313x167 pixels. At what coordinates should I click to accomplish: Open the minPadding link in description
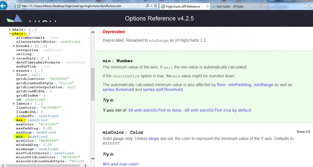point(240,85)
